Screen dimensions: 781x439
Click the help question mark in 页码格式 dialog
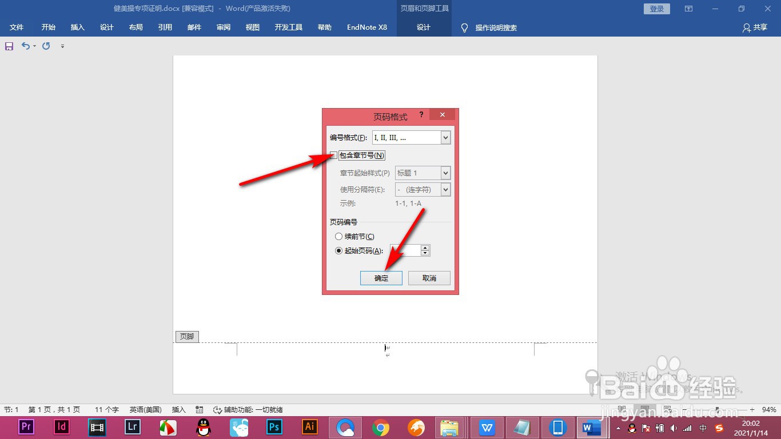[x=421, y=114]
